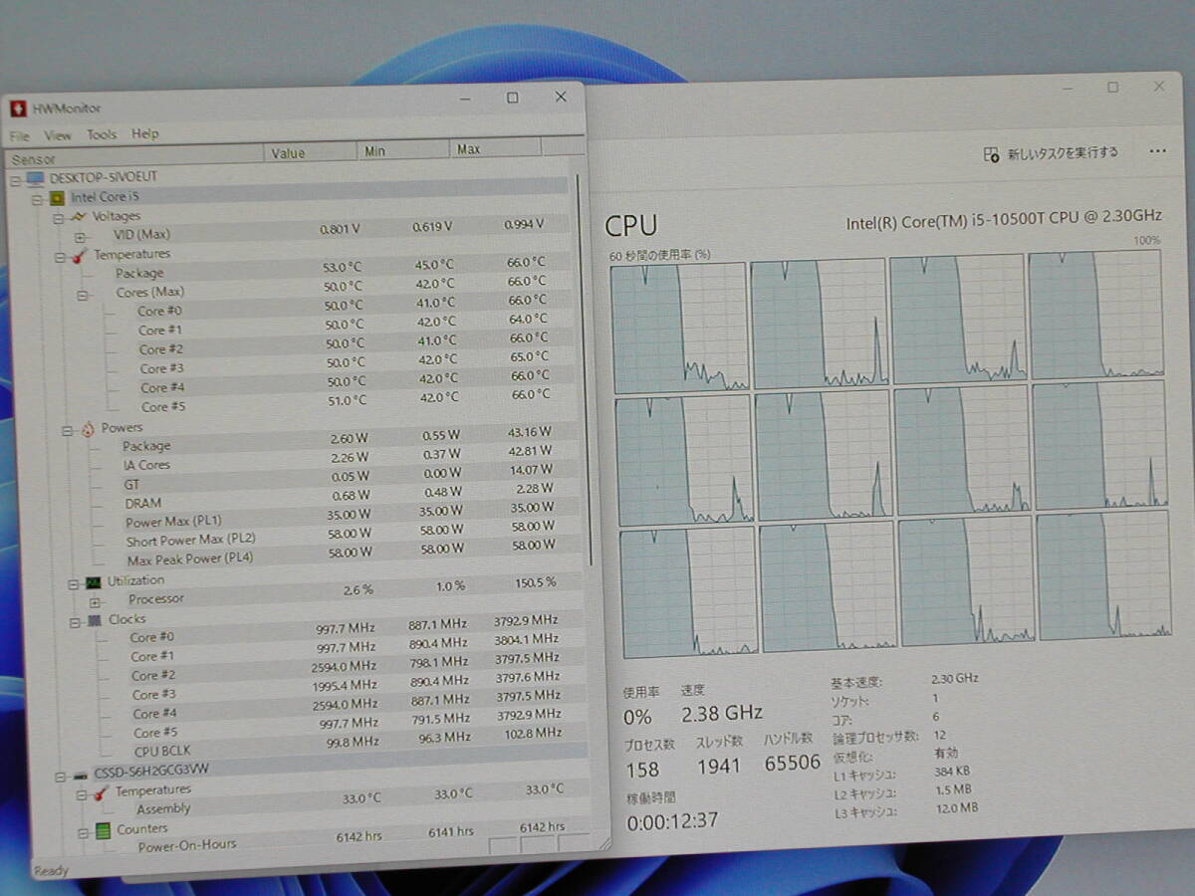Click the thermometer icon under the SSD node
The height and width of the screenshot is (896, 1195).
(101, 793)
